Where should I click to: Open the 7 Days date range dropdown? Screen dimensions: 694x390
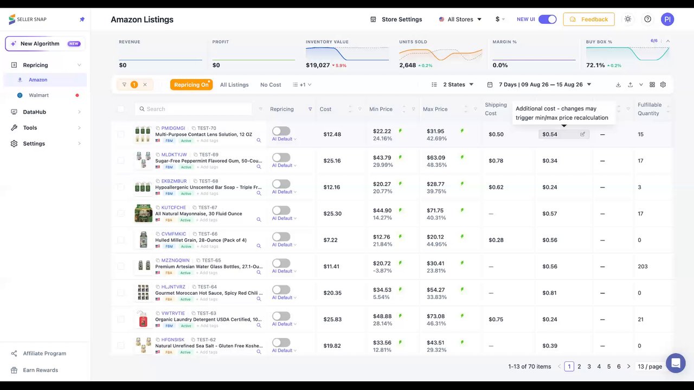coord(539,84)
